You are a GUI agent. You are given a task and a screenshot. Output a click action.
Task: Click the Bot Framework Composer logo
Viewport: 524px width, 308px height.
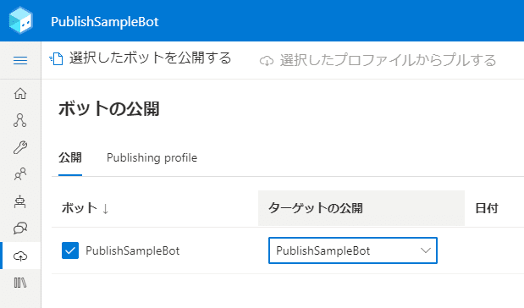(x=20, y=20)
